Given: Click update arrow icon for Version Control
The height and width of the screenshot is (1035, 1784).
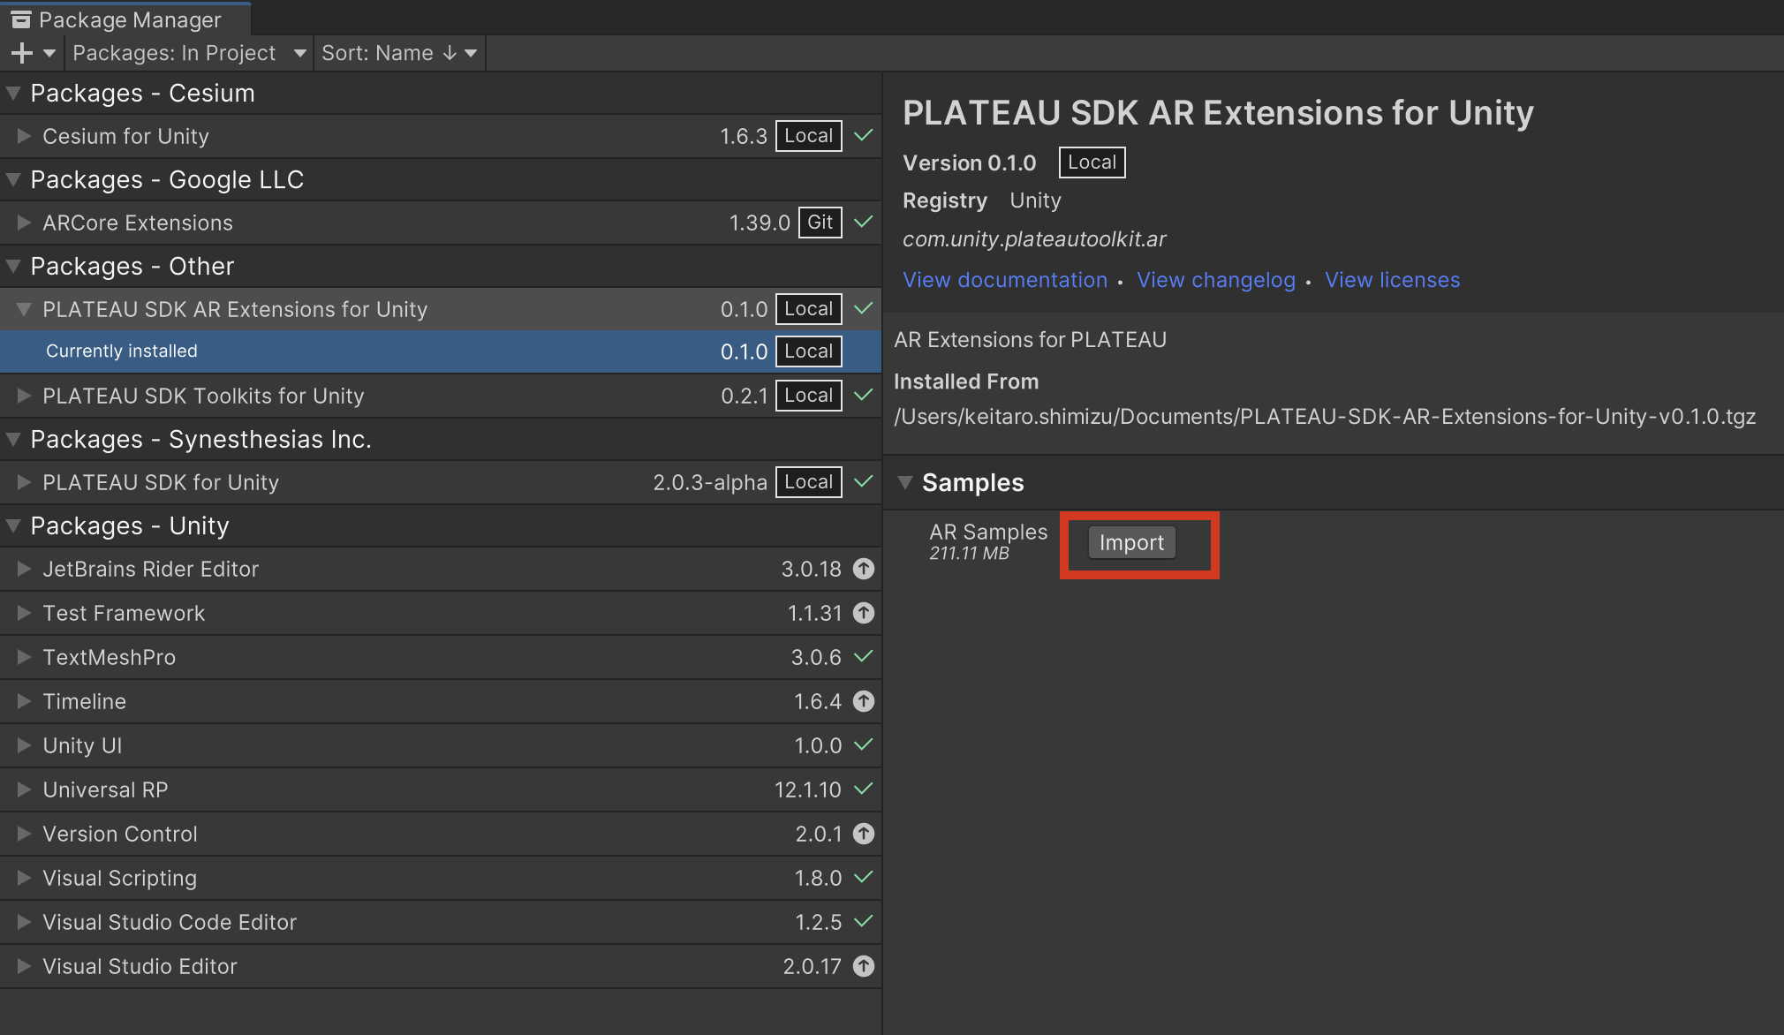Looking at the screenshot, I should tap(864, 834).
